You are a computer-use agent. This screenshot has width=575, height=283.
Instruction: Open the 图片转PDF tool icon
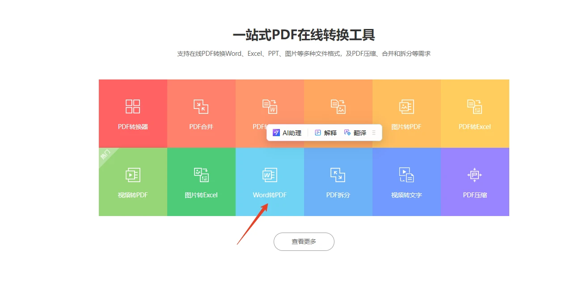(x=406, y=106)
